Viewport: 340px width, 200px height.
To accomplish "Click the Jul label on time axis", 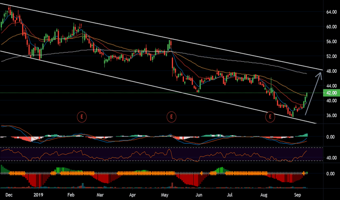I will point(229,195).
